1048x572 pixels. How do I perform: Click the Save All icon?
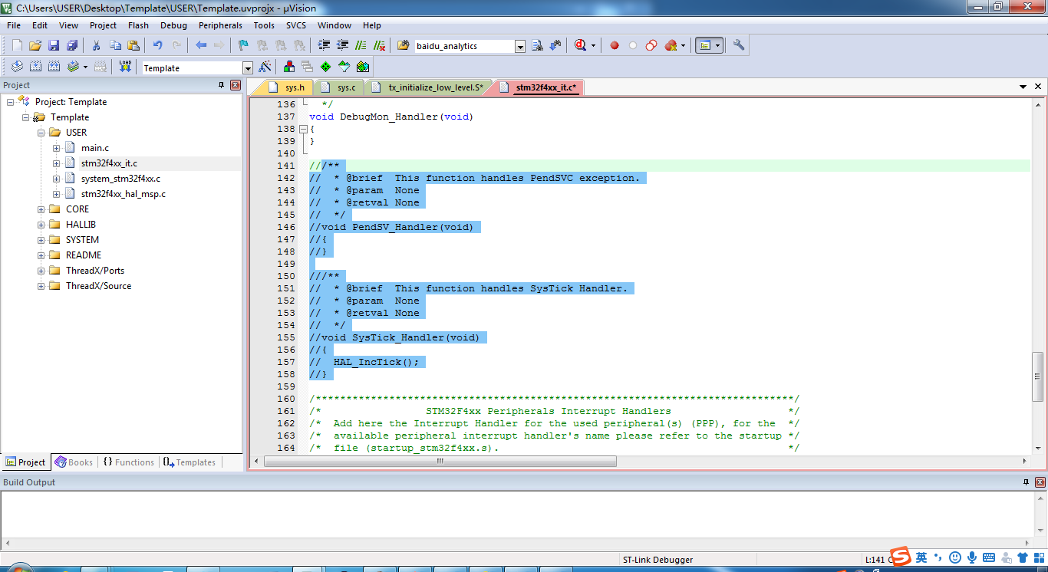click(x=72, y=46)
